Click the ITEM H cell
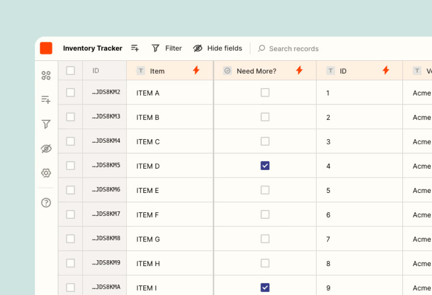 pyautogui.click(x=170, y=263)
